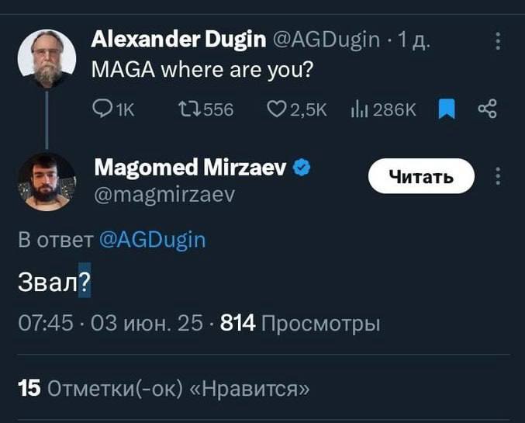Click the 814 Просмотры view count

(300, 323)
